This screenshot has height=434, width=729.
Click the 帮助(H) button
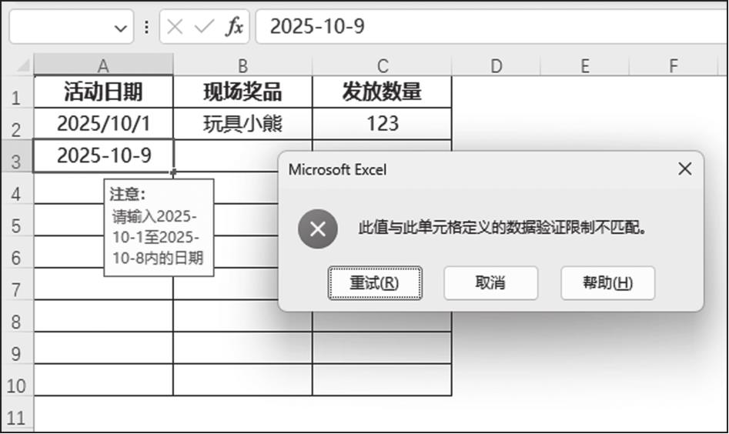pos(607,282)
